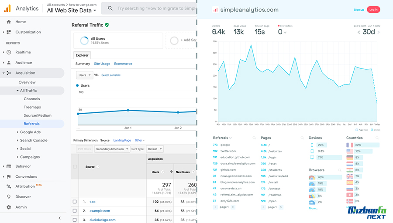393x223 pixels.
Task: Sort by Users descending arrow
Action: (172, 172)
